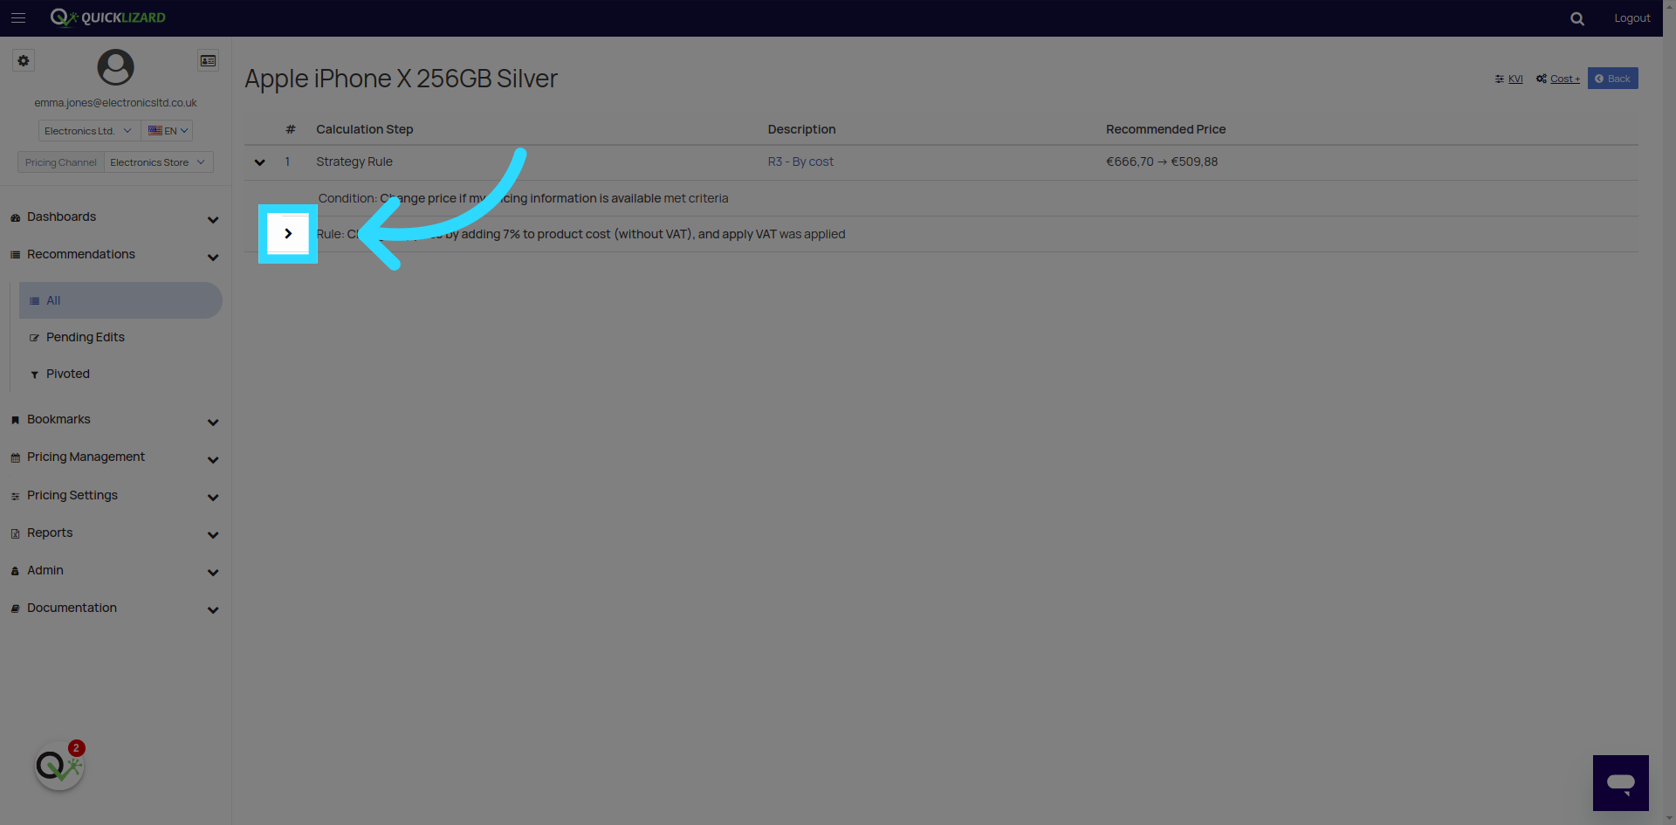The height and width of the screenshot is (825, 1676).
Task: Click the Reports chevron arrow
Action: [213, 534]
